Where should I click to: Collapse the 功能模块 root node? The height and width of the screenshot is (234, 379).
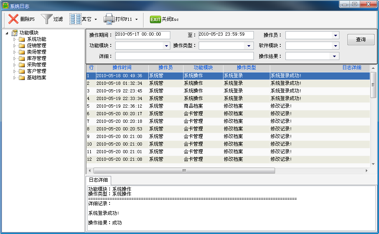(8, 33)
